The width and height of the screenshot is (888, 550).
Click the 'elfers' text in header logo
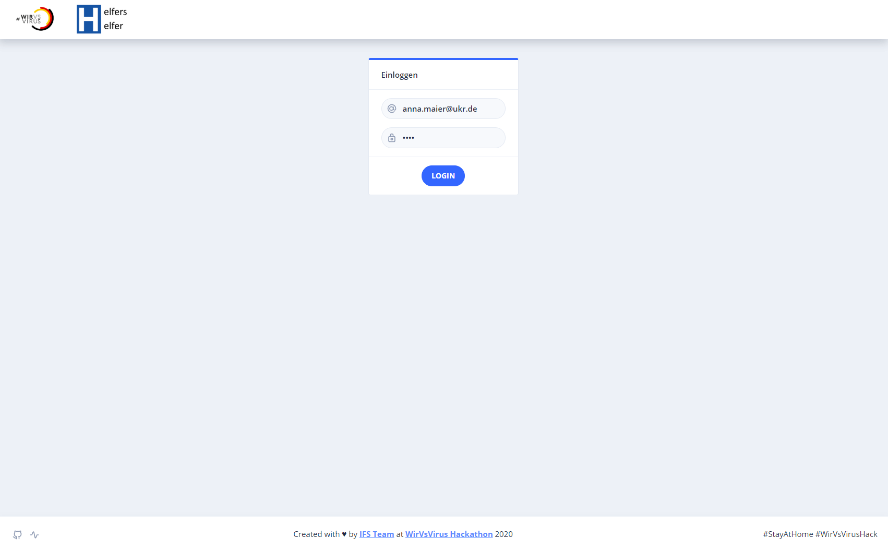[115, 12]
